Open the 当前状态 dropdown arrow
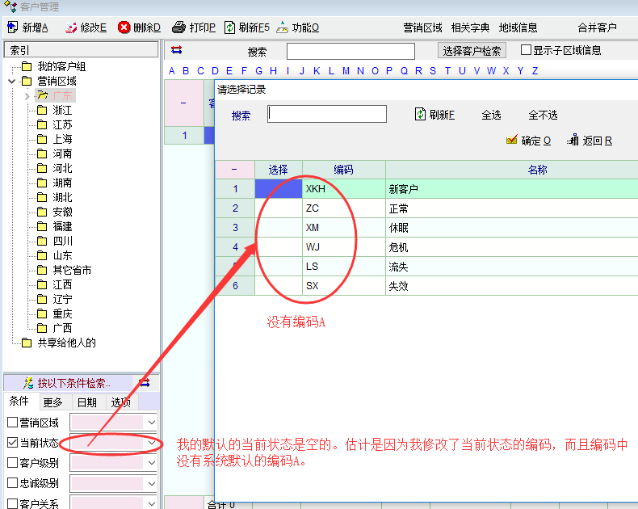638x509 pixels. point(152,443)
